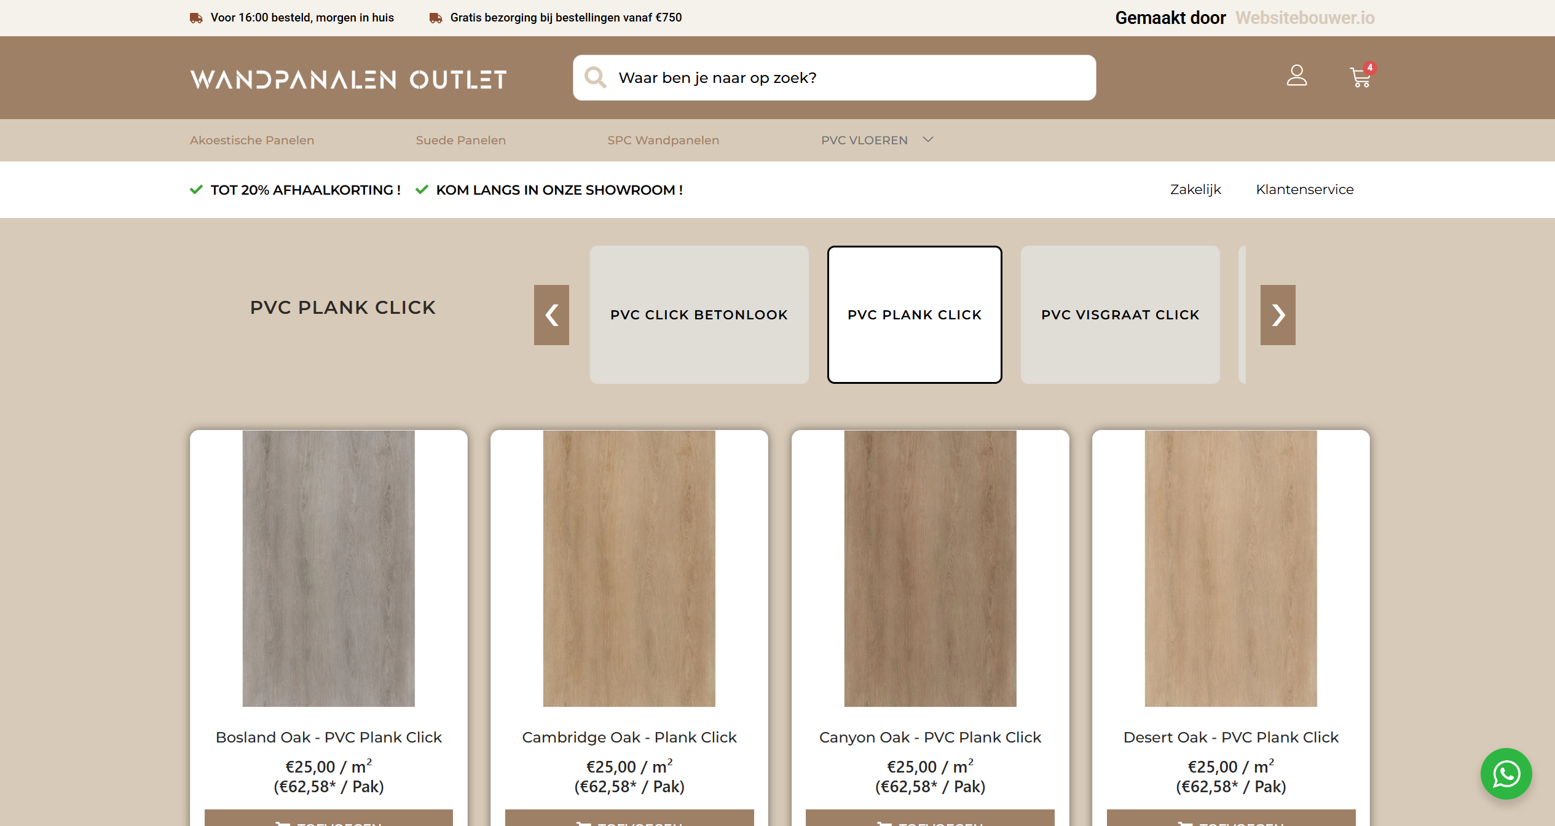Open the Klantenservice page

(1304, 189)
